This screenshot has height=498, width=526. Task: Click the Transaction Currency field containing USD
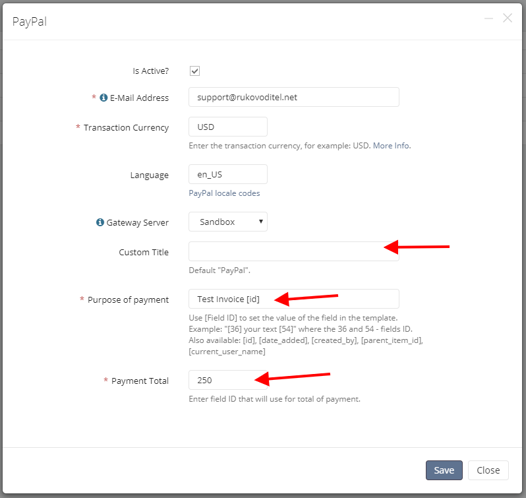coord(228,127)
